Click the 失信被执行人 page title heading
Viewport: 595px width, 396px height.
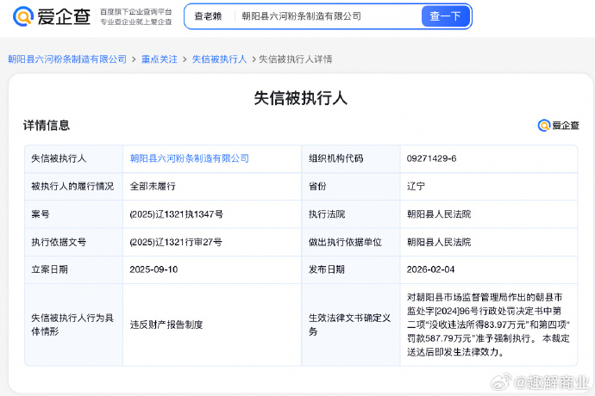tap(300, 98)
